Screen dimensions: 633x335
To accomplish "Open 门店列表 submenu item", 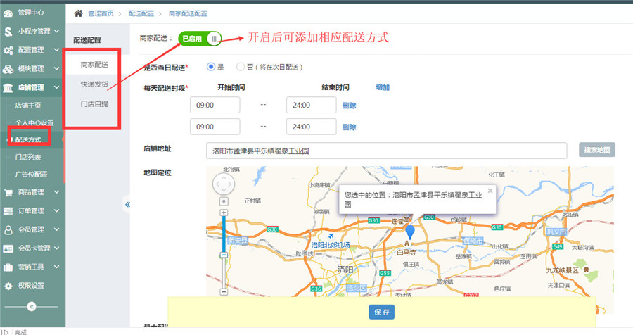I will pyautogui.click(x=28, y=157).
